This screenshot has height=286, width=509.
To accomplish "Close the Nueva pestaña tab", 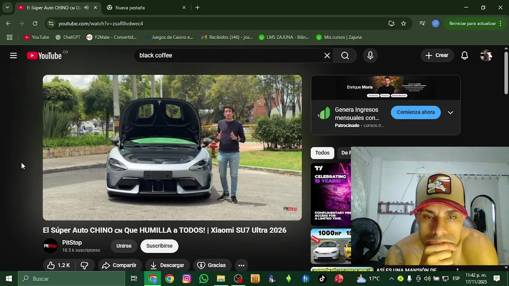I will click(184, 8).
